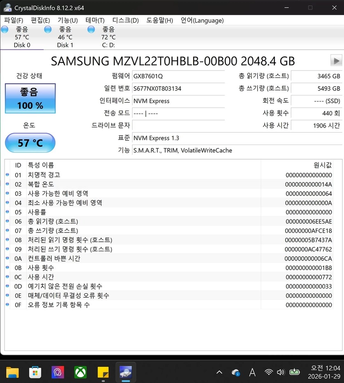
Task: Click the 특성 이름 column header
Action: coord(144,165)
